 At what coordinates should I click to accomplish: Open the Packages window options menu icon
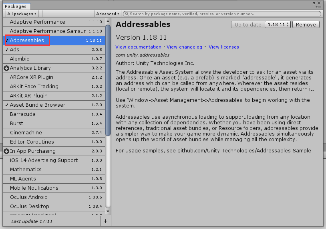pos(318,7)
